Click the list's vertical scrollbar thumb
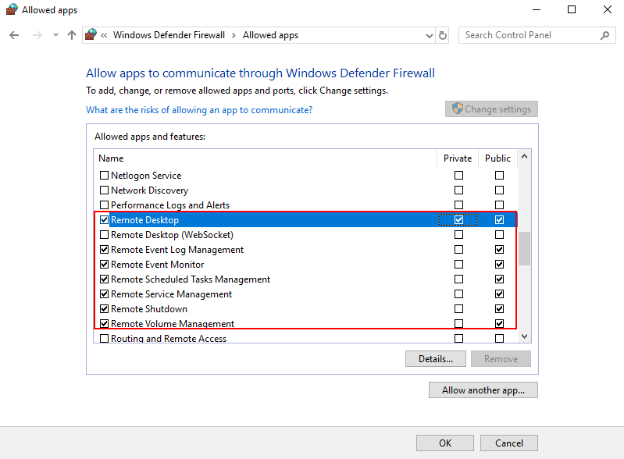Viewport: 624px width, 459px height. pyautogui.click(x=525, y=248)
